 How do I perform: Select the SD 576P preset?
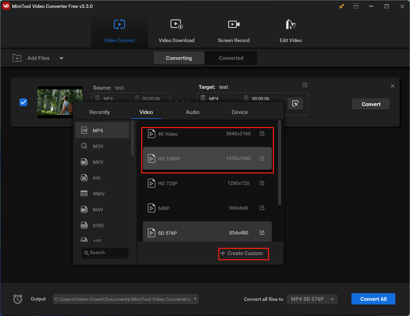(207, 232)
